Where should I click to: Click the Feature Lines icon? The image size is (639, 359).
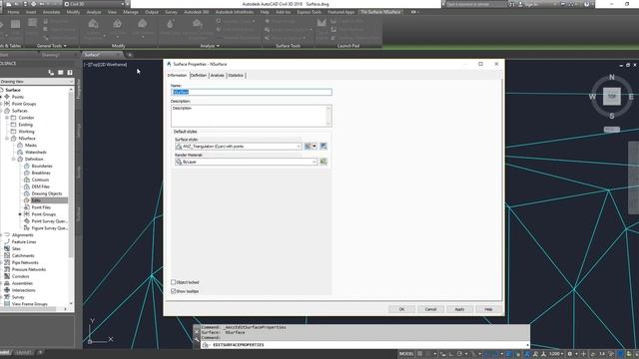click(7, 242)
